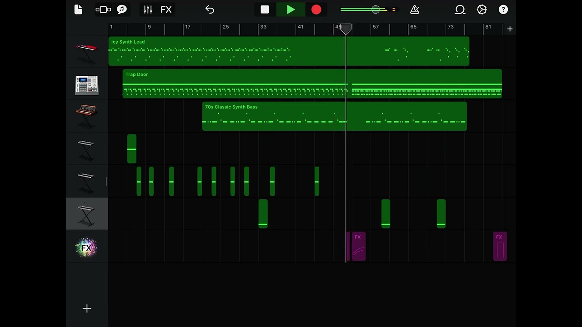Open the Loop/Sound browser speech icon

pyautogui.click(x=122, y=10)
